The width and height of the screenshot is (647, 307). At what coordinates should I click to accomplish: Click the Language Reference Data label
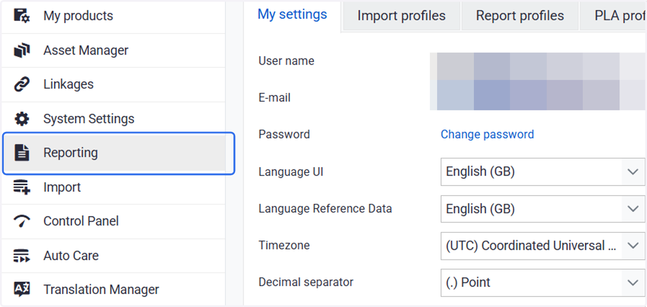[x=325, y=208]
